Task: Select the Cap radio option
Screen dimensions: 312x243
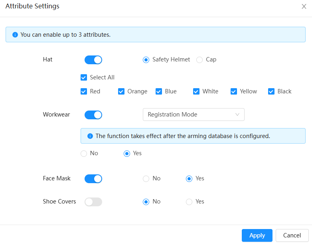Action: 199,60
